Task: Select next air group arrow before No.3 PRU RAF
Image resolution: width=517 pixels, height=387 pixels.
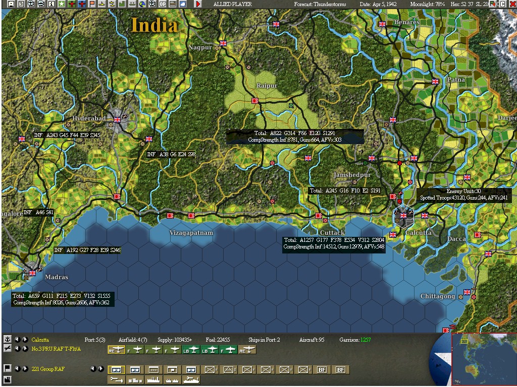Action: (x=25, y=349)
